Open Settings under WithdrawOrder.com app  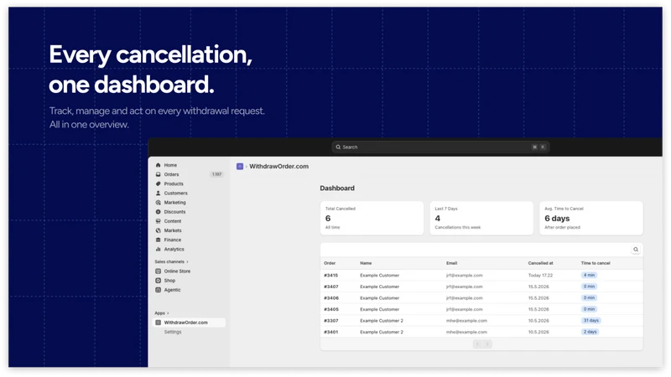click(173, 332)
